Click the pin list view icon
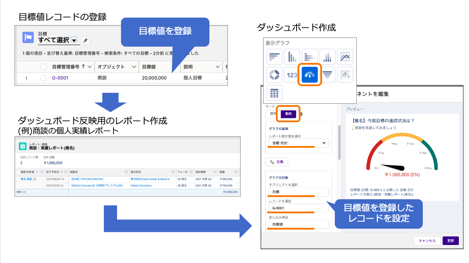The width and height of the screenshot is (469, 263). (x=85, y=40)
